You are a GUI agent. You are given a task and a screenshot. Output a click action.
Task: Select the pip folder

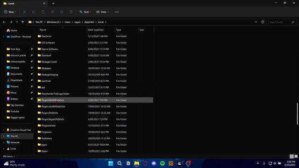[95, 87]
